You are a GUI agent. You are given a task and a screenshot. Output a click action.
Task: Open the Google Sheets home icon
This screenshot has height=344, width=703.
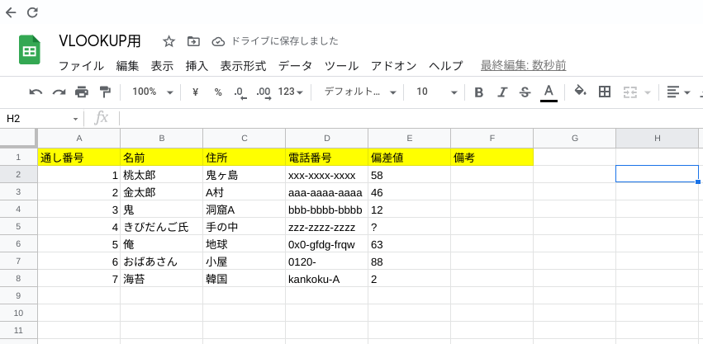[x=30, y=49]
